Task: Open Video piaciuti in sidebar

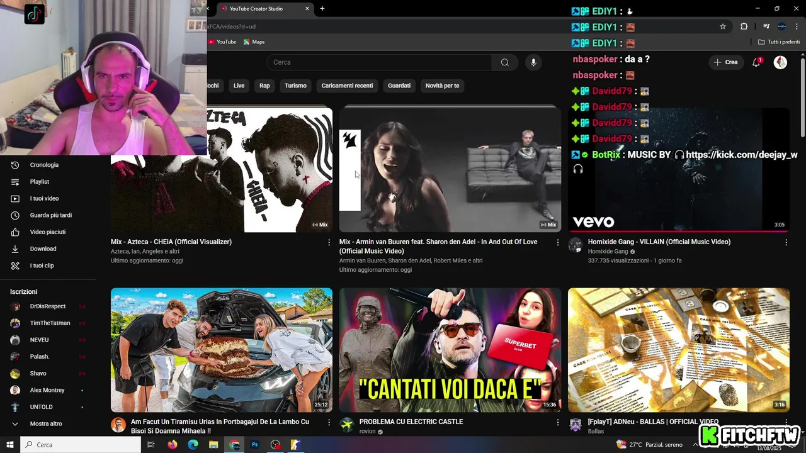Action: tap(48, 232)
